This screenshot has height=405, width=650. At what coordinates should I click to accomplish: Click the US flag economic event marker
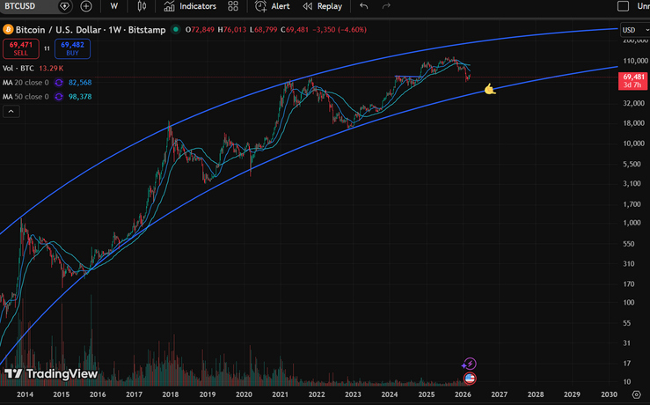(469, 379)
